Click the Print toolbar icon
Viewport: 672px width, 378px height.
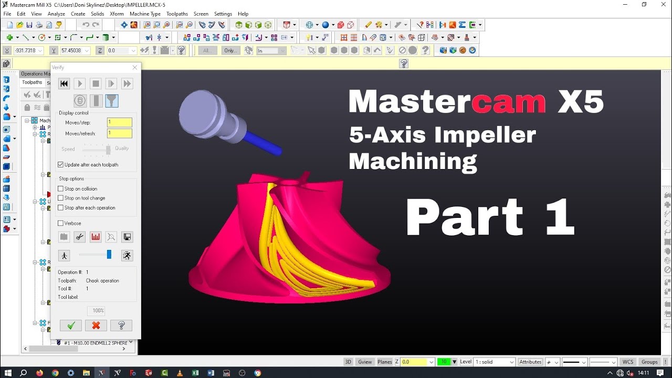39,25
